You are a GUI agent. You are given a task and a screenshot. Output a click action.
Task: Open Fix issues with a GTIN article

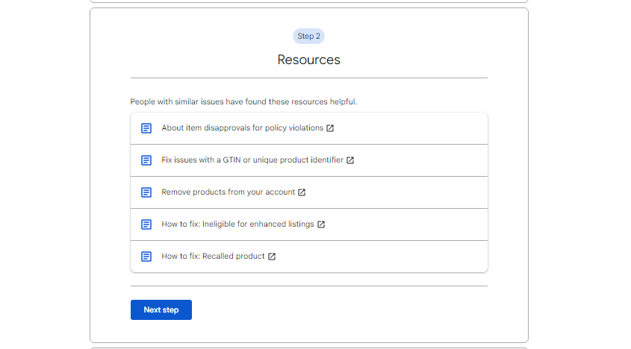[x=252, y=160]
